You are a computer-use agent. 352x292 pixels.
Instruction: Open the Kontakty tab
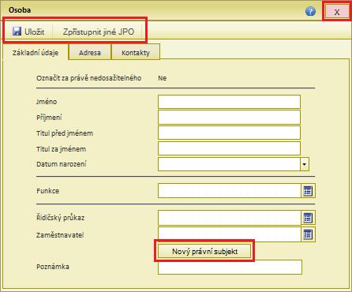click(136, 52)
